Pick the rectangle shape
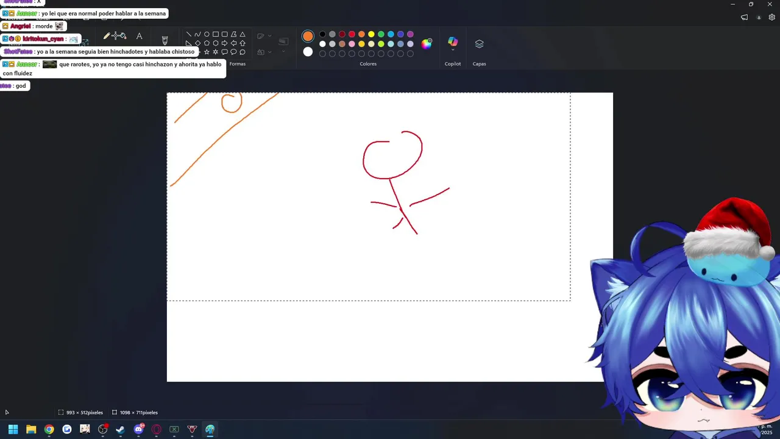 tap(216, 34)
